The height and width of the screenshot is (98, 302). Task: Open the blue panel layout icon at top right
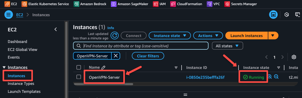pyautogui.click(x=273, y=15)
